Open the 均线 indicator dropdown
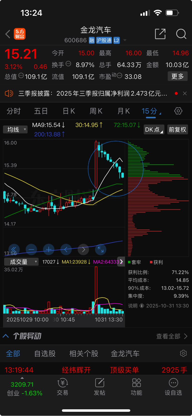 click(15, 129)
